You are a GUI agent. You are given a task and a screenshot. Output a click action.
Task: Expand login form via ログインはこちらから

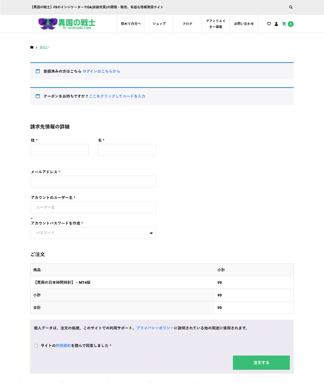(x=101, y=71)
